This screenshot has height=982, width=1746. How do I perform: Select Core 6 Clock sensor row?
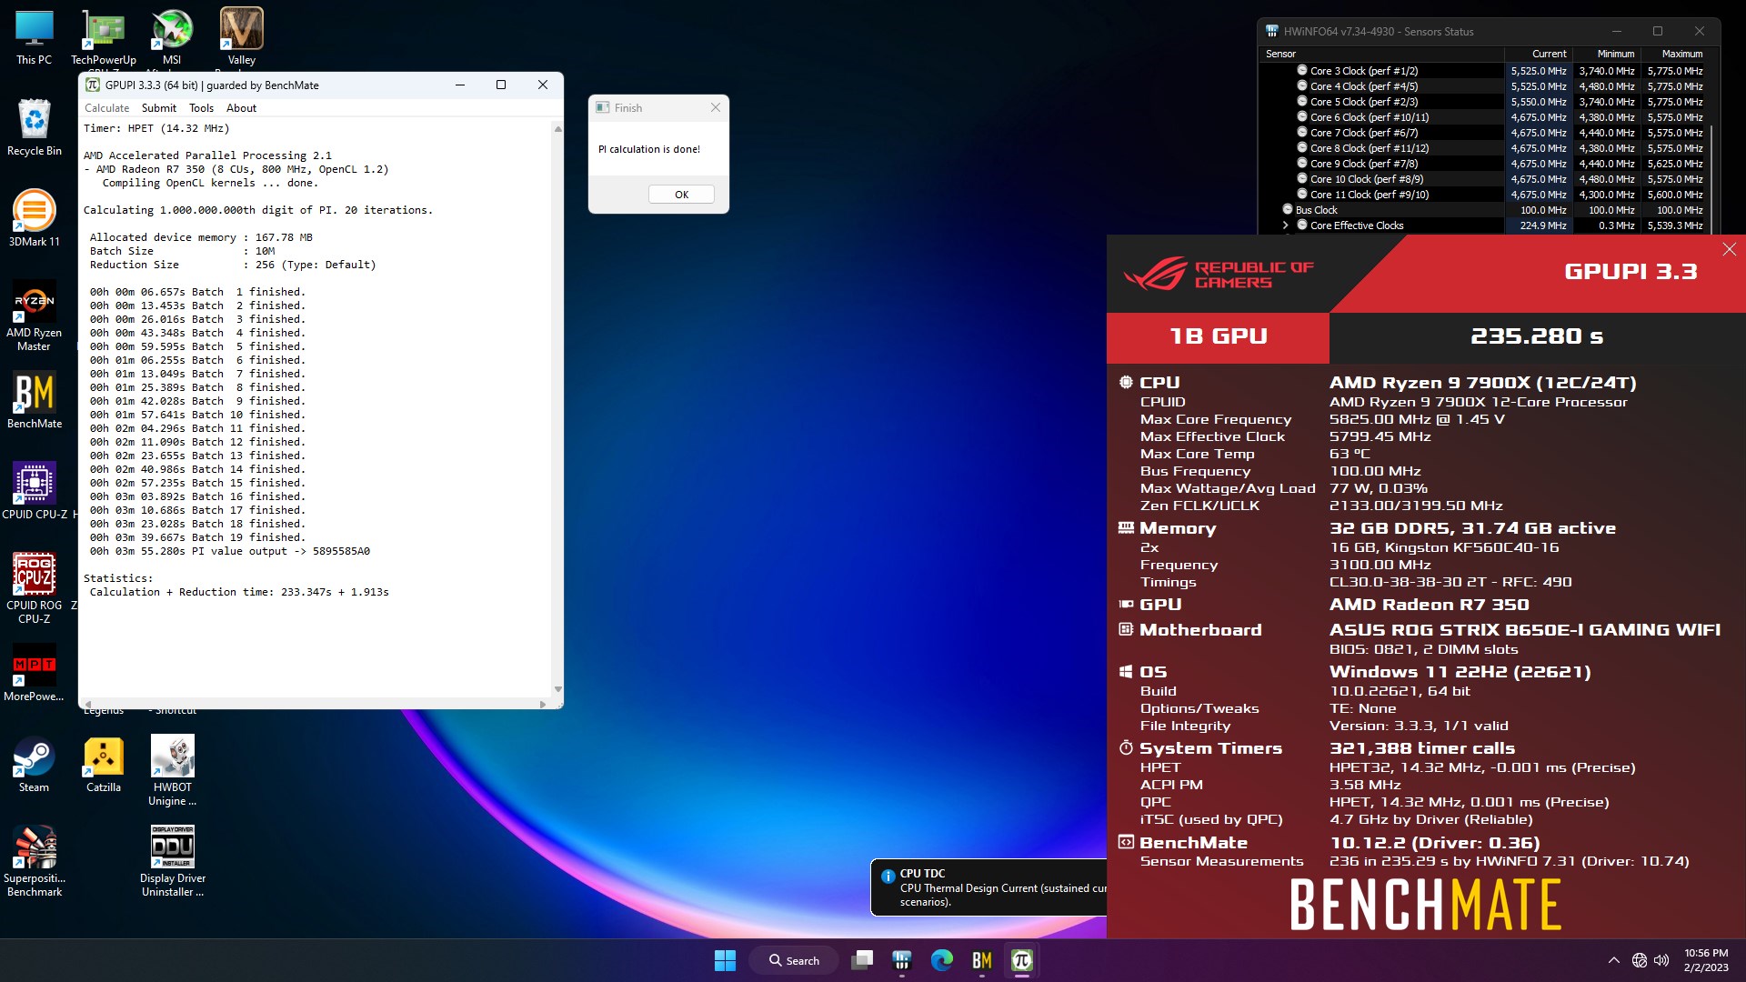(x=1481, y=117)
